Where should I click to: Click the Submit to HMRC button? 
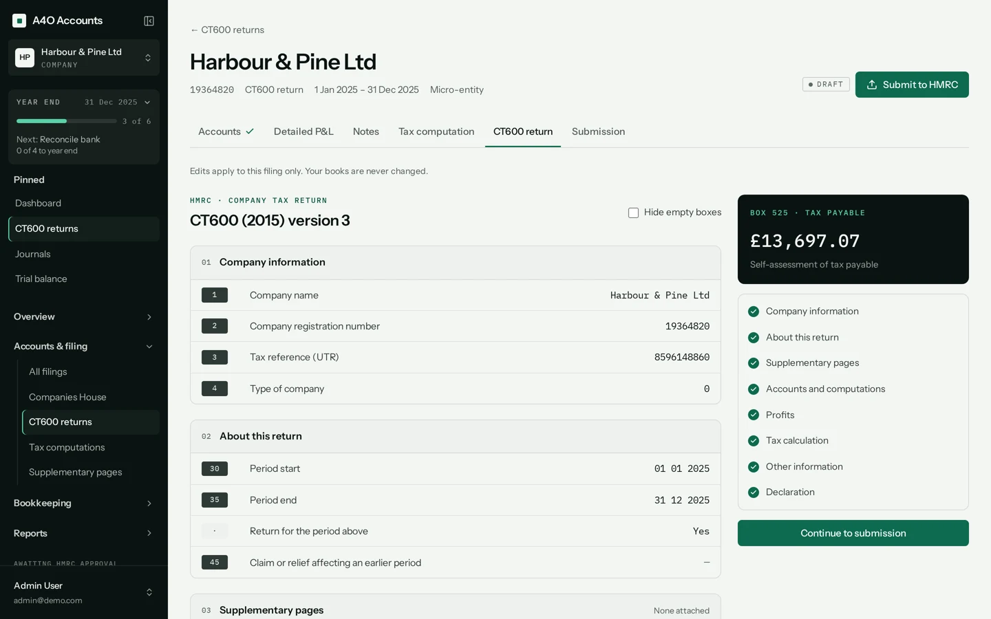click(912, 85)
